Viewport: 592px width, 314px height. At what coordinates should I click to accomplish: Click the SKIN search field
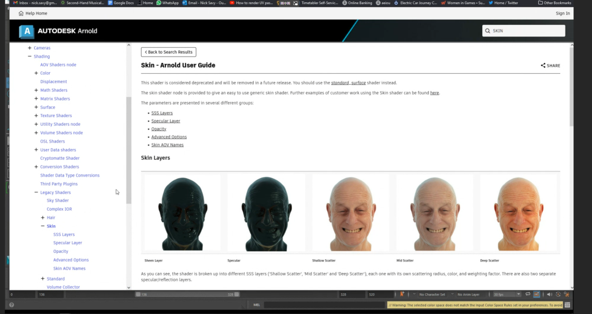pyautogui.click(x=523, y=31)
